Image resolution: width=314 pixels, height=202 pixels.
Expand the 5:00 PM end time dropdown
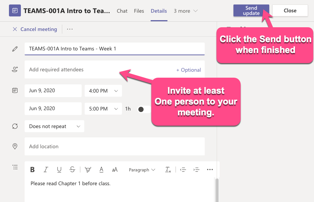(x=103, y=109)
